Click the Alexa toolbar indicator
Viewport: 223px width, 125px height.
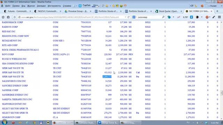coord(95,6)
